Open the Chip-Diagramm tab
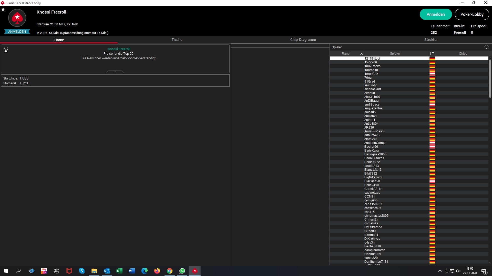 pyautogui.click(x=303, y=40)
